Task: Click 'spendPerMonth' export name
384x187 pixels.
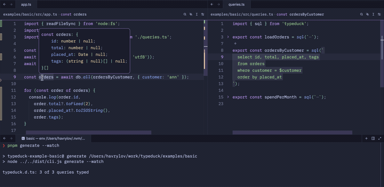Action: pos(281,97)
